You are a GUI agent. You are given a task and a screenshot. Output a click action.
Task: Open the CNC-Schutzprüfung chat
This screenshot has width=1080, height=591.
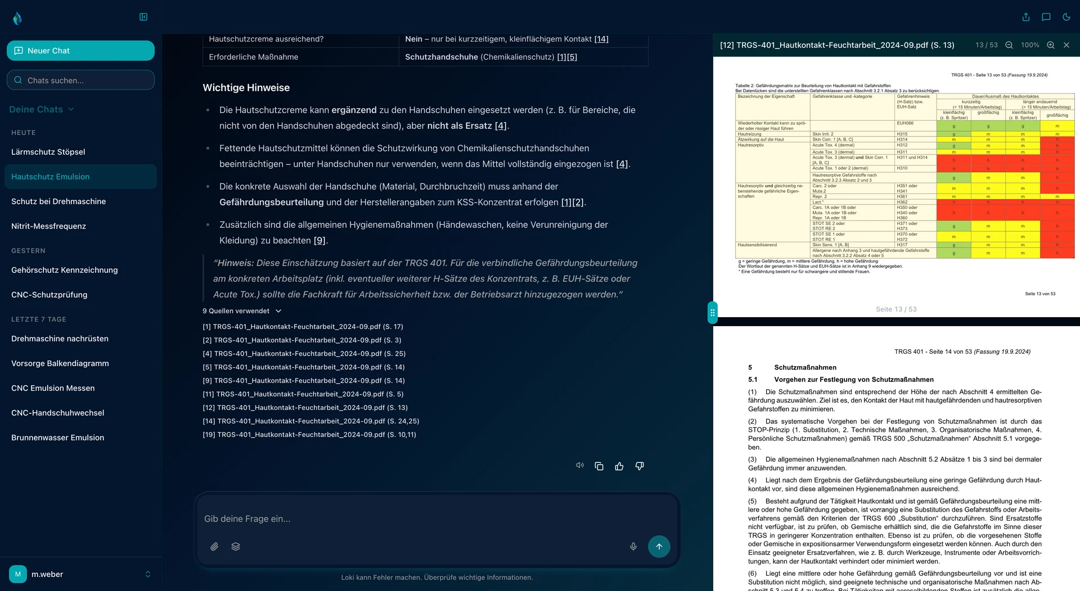80,295
